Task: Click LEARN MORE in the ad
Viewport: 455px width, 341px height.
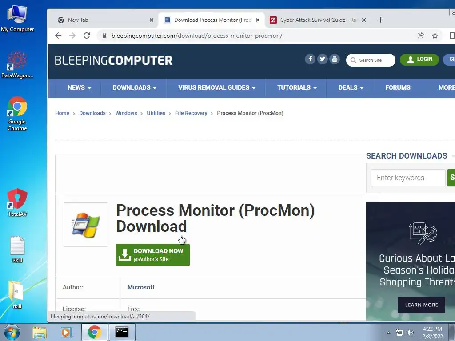Action: [x=421, y=305]
